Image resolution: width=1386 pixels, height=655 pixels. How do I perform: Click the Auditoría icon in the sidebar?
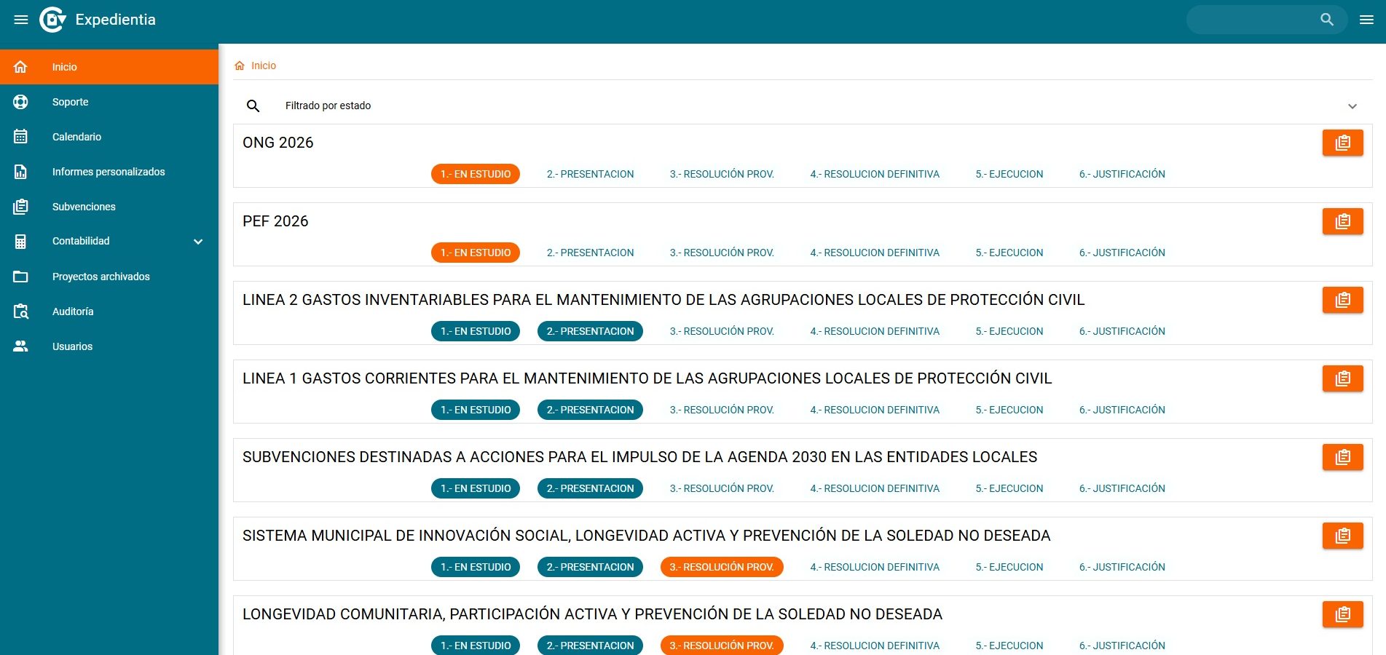20,311
